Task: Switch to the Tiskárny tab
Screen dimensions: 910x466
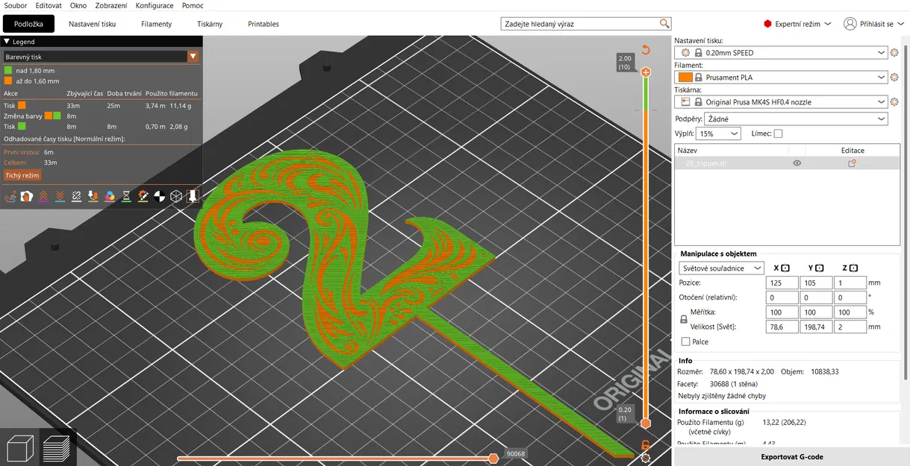Action: (210, 24)
